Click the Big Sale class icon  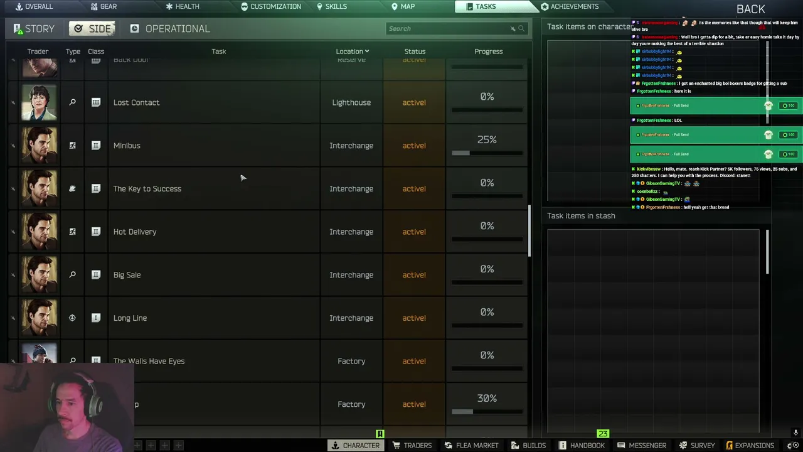96,275
